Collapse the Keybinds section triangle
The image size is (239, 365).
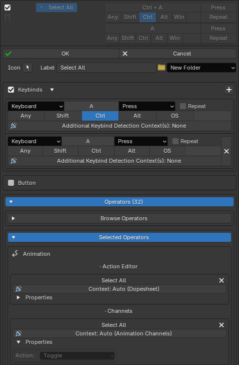click(x=52, y=90)
